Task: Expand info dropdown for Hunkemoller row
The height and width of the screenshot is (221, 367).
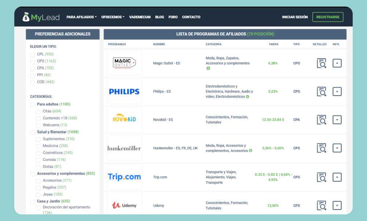Action: point(337,148)
